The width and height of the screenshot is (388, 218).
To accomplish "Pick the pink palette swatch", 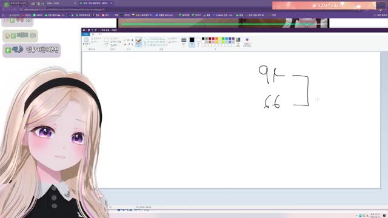I will click(213, 42).
